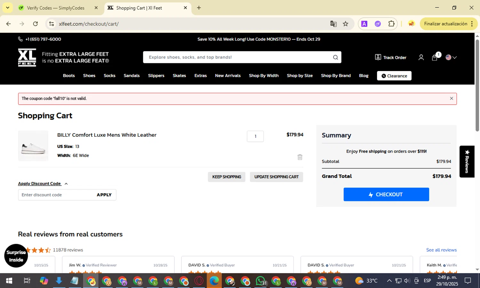Open Task View on the taskbar
This screenshot has height=288, width=480.
[x=27, y=281]
